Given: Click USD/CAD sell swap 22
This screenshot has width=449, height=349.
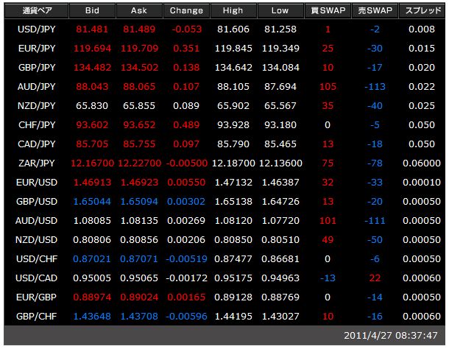Looking at the screenshot, I should 375,278.
